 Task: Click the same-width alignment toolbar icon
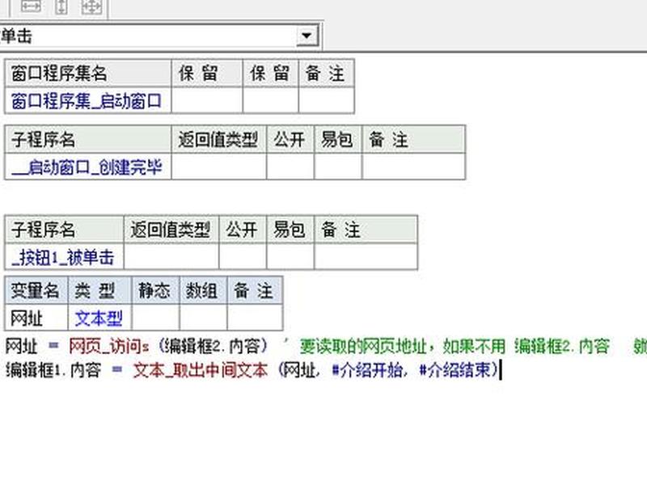click(x=31, y=6)
